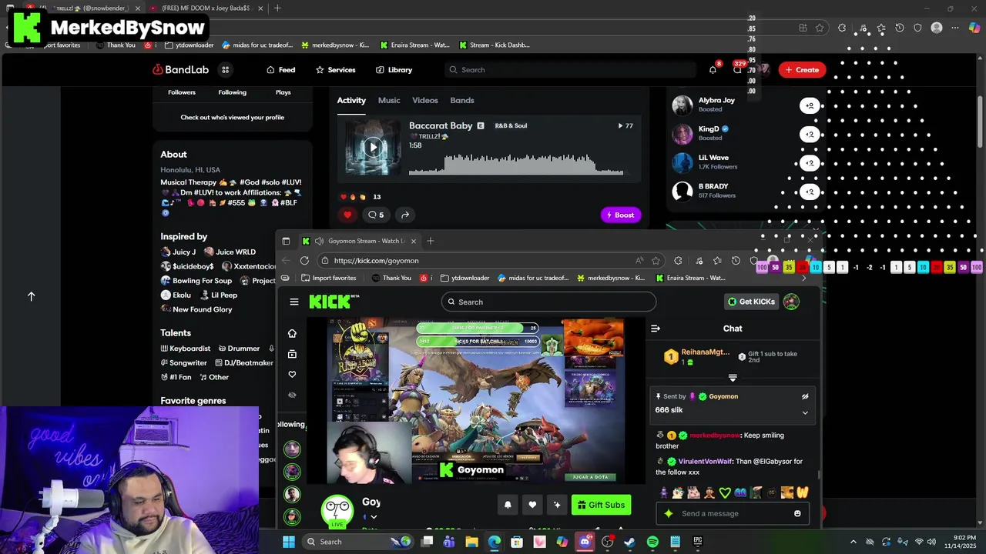Open new tab in Kick browser window

[x=430, y=241]
